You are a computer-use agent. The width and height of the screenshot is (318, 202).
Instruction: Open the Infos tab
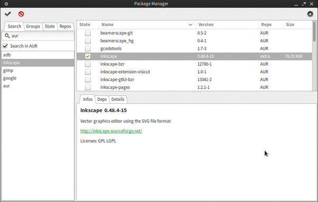[87, 99]
